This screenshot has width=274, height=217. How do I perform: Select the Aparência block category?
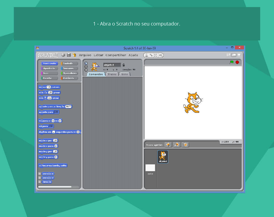(x=50, y=68)
